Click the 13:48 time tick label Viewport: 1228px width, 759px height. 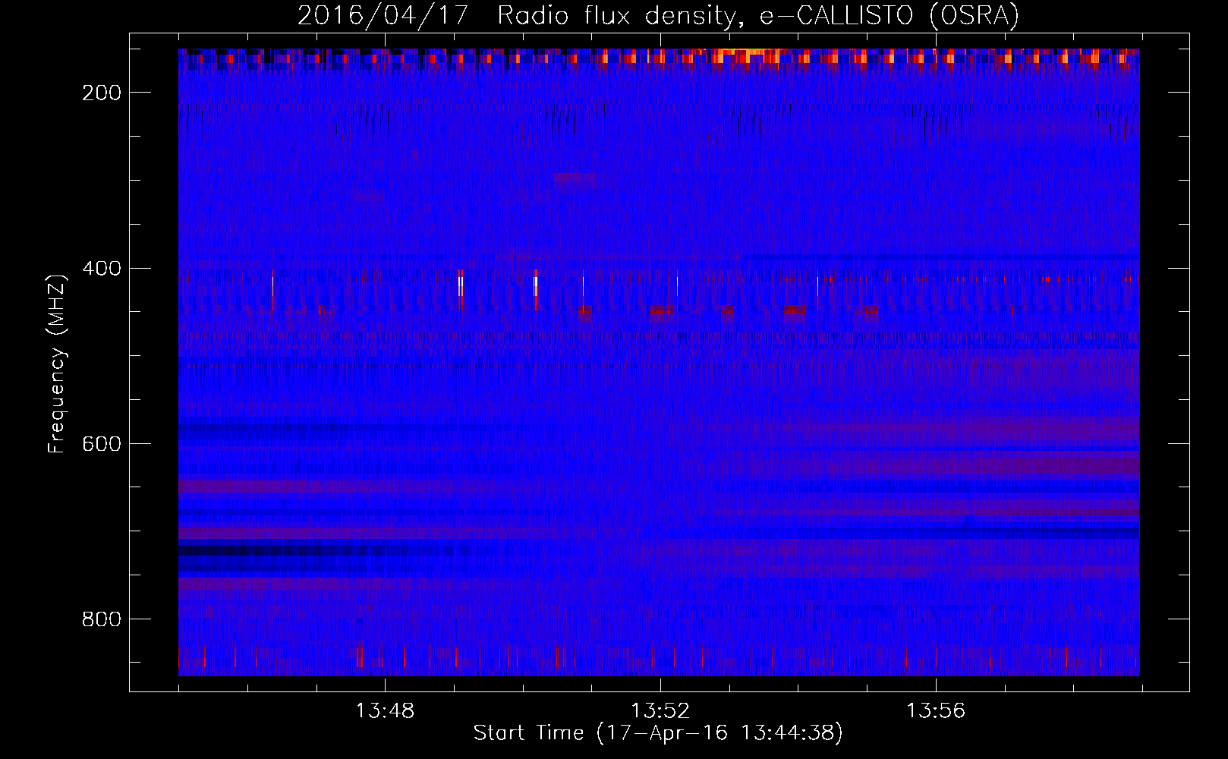(x=386, y=711)
